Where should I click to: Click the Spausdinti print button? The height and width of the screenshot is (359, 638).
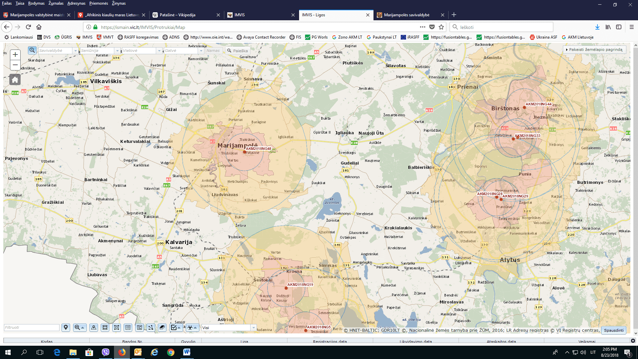[614, 330]
